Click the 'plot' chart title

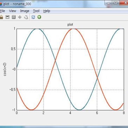(x=70, y=25)
